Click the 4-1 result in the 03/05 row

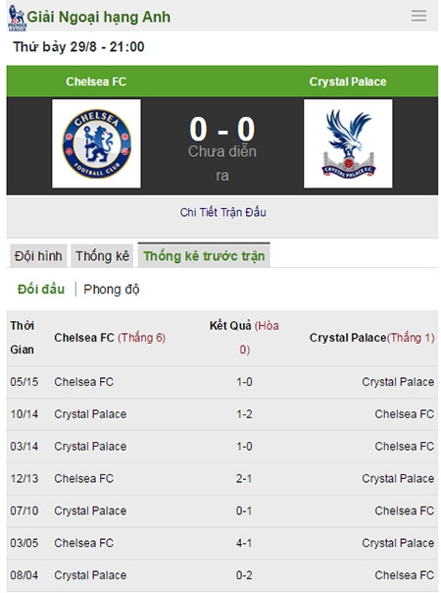point(244,543)
